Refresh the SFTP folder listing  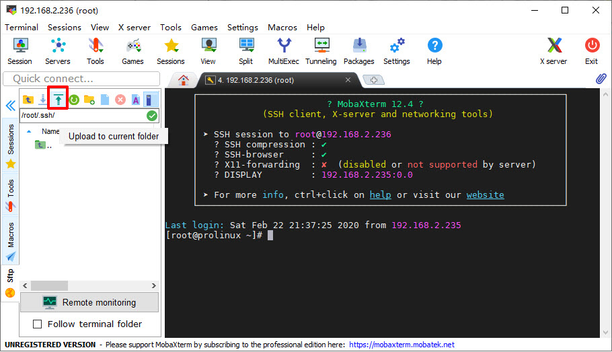[x=74, y=100]
